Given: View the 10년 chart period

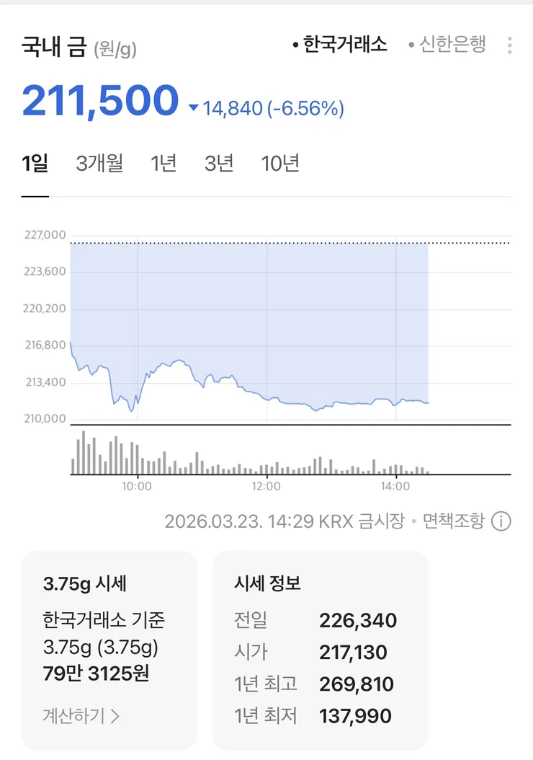Looking at the screenshot, I should (x=280, y=164).
